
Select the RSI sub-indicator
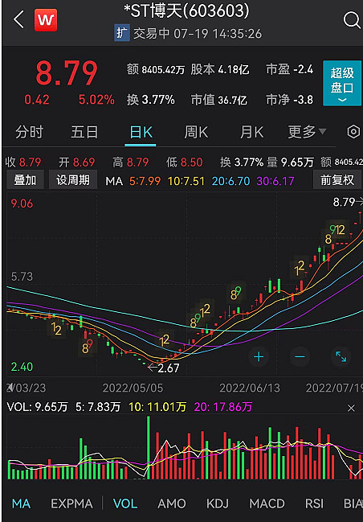point(314,504)
